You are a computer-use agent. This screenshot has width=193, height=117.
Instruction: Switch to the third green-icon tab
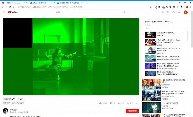click(69, 3)
